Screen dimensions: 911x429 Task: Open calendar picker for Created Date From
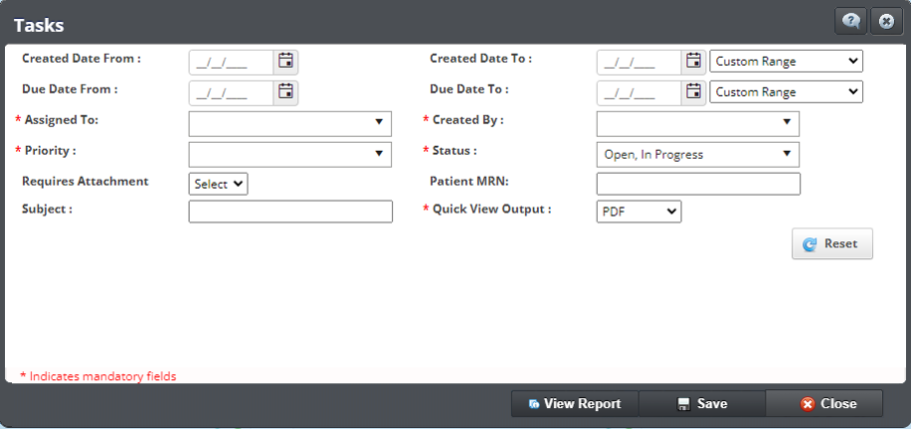[286, 62]
